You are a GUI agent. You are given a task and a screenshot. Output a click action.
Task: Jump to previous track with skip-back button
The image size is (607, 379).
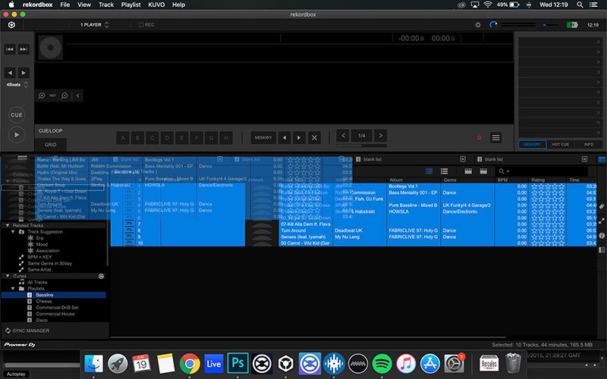[10, 49]
